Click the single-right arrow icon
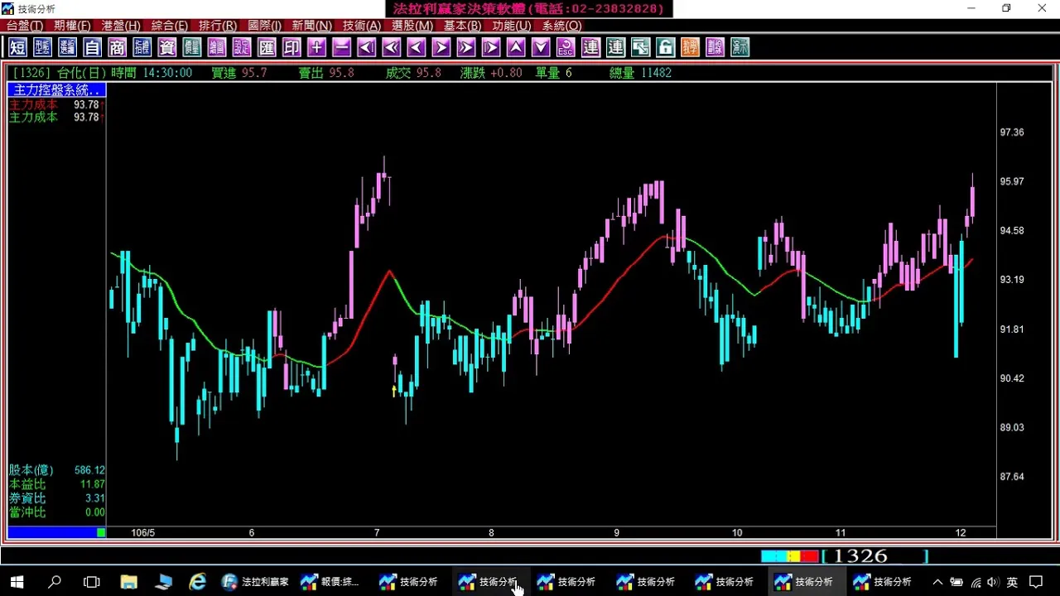The image size is (1060, 596). pyautogui.click(x=441, y=47)
